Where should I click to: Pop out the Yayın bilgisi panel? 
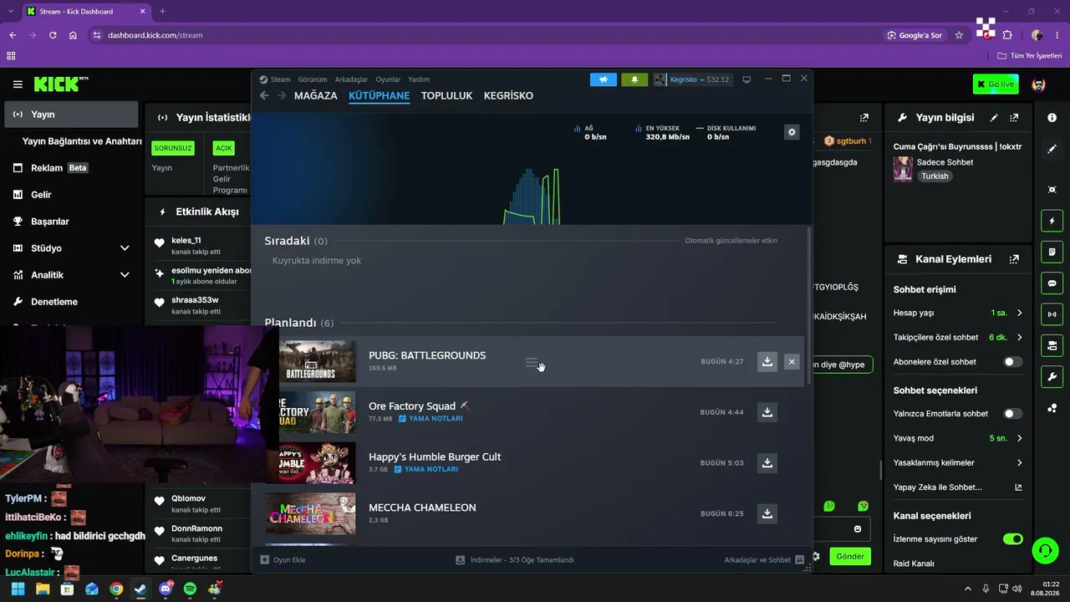(x=1014, y=118)
